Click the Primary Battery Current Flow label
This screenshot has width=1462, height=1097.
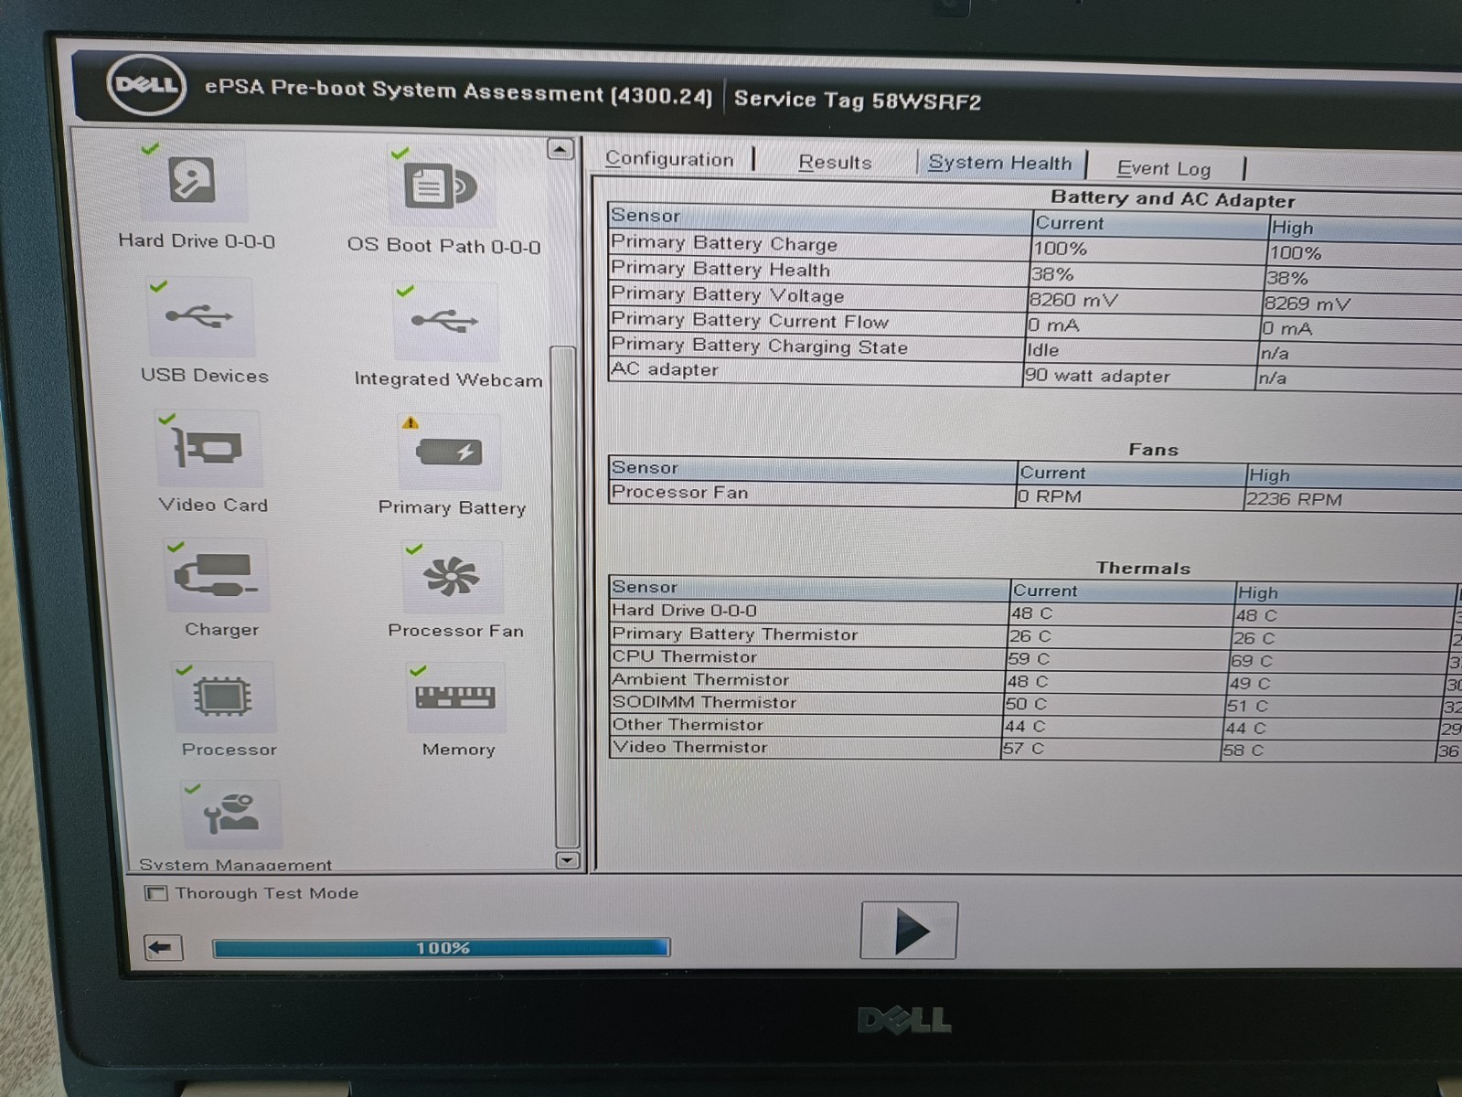[x=750, y=320]
